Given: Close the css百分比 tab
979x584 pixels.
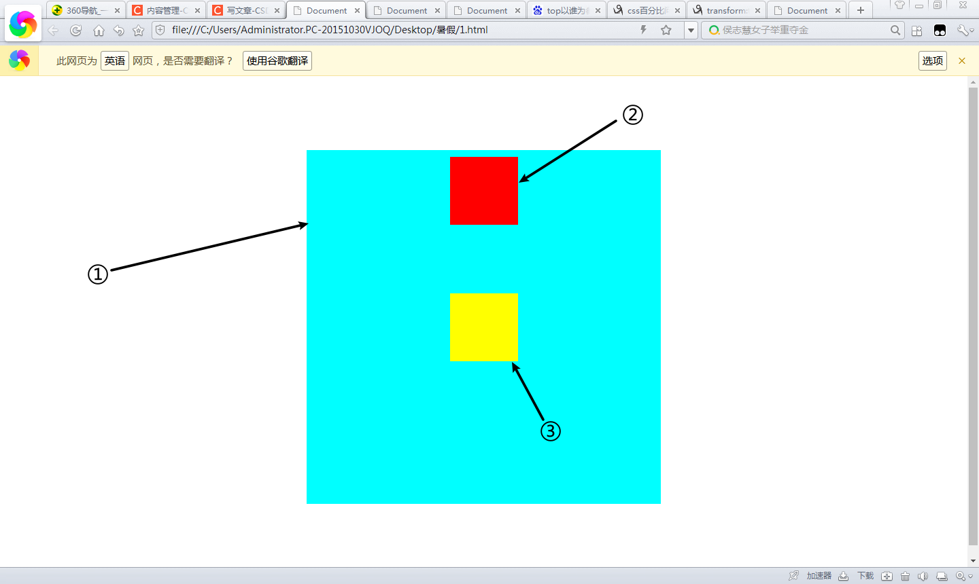Looking at the screenshot, I should click(677, 10).
